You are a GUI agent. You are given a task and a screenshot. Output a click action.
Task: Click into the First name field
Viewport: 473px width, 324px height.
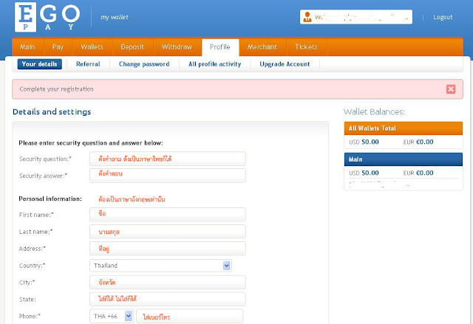168,215
